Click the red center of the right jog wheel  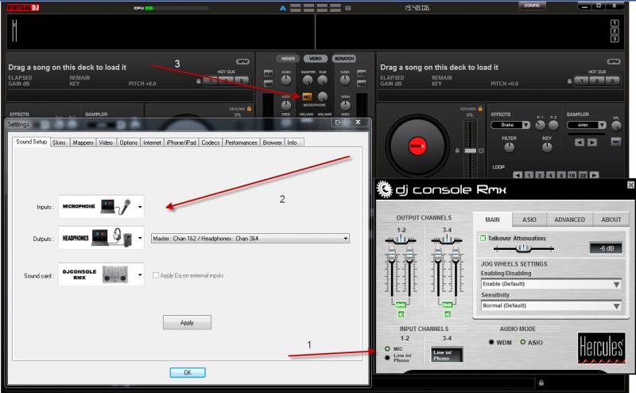point(417,146)
